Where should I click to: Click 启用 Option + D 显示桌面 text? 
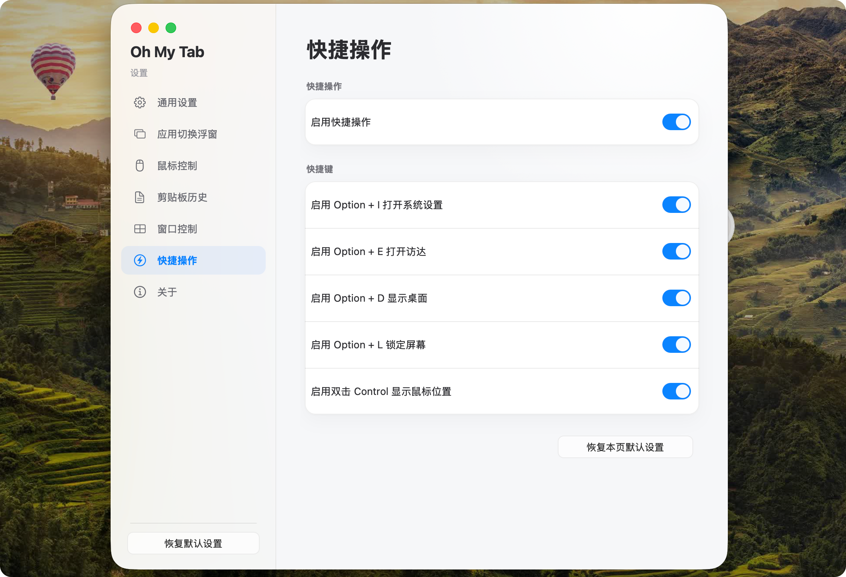369,298
